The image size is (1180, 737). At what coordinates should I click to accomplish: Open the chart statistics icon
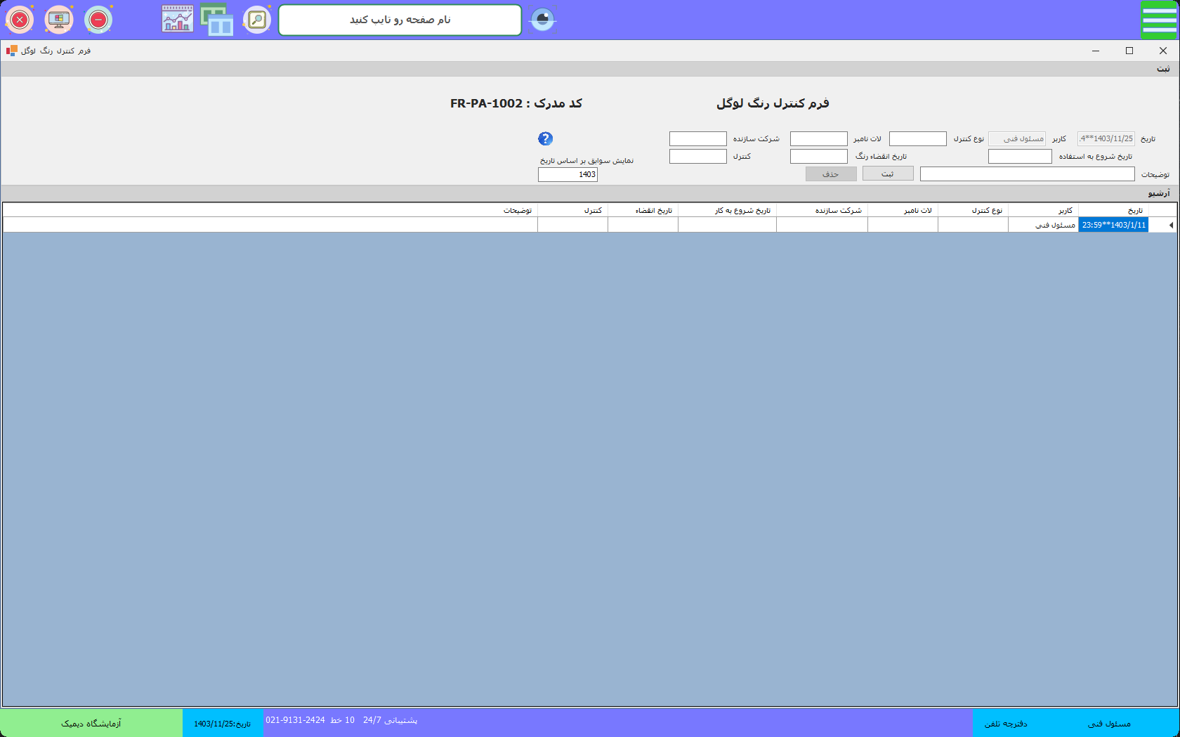(177, 20)
